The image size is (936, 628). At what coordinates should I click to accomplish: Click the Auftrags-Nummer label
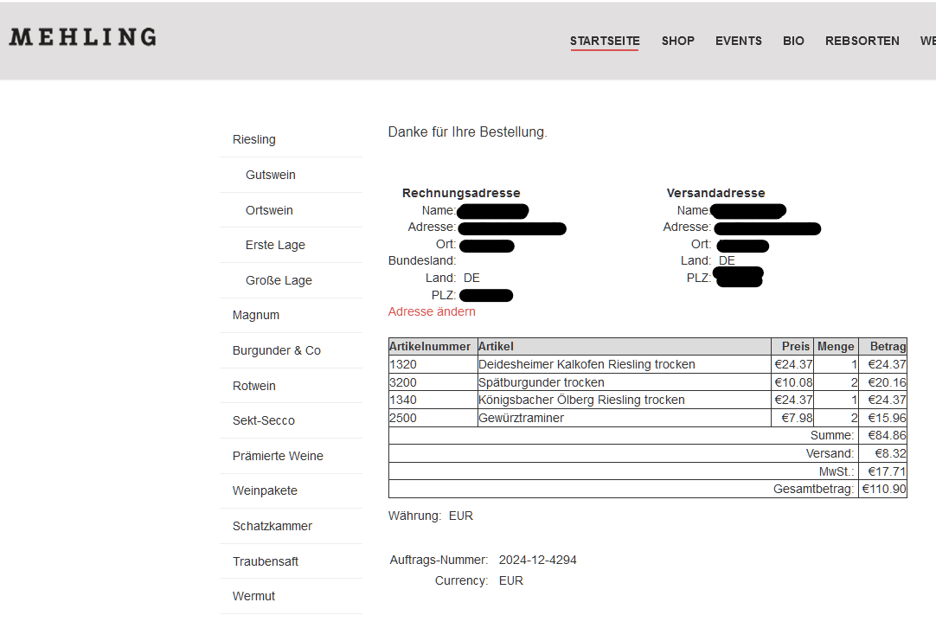[439, 560]
